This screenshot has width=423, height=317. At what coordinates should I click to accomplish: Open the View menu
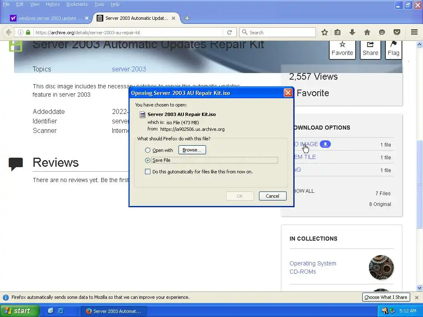tap(35, 4)
